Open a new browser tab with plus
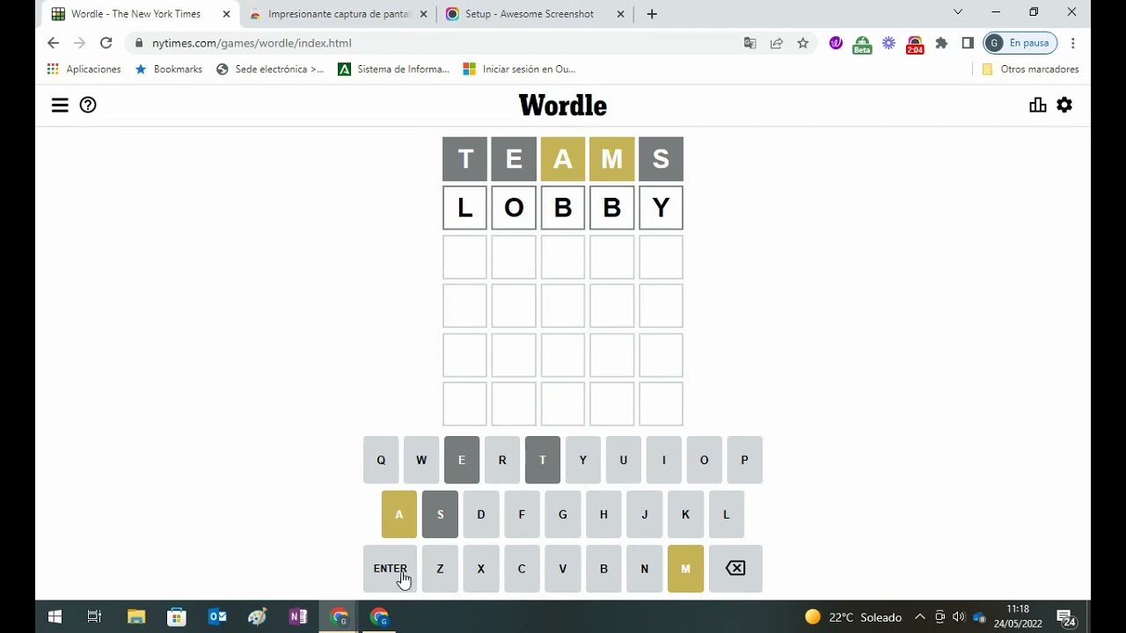This screenshot has width=1126, height=633. (x=652, y=14)
